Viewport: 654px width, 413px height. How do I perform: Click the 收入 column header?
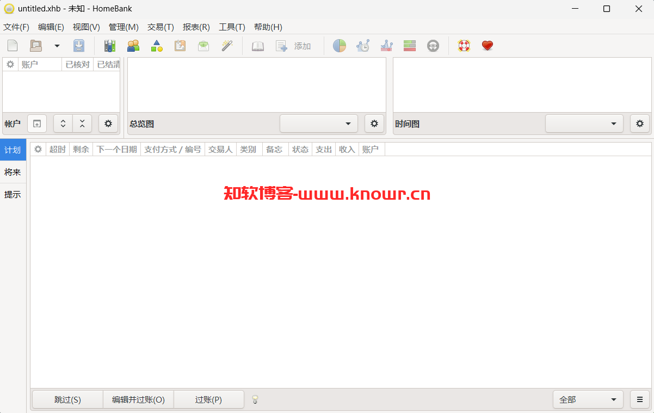pos(347,149)
